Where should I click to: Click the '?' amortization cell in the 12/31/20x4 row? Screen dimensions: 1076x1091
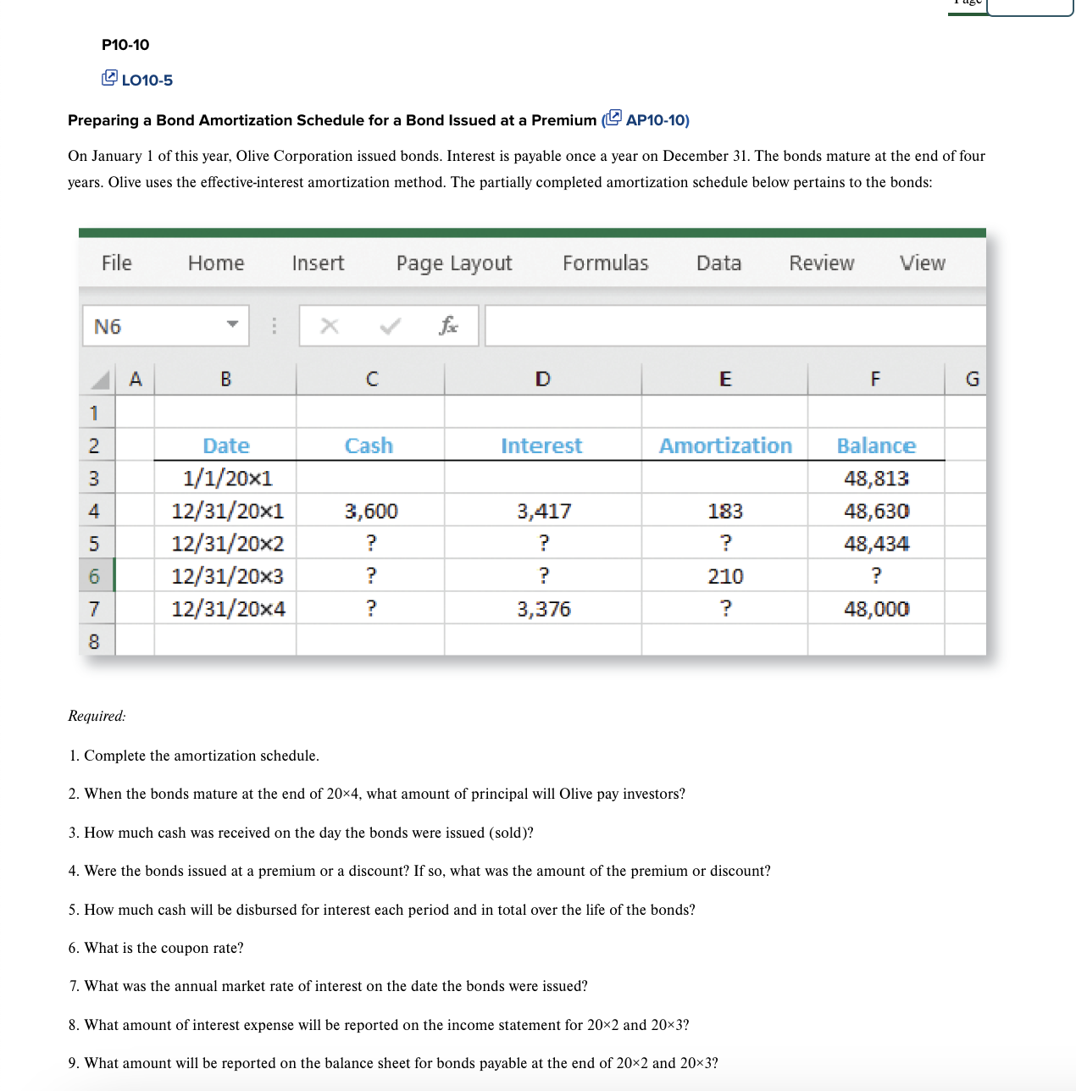tap(724, 608)
